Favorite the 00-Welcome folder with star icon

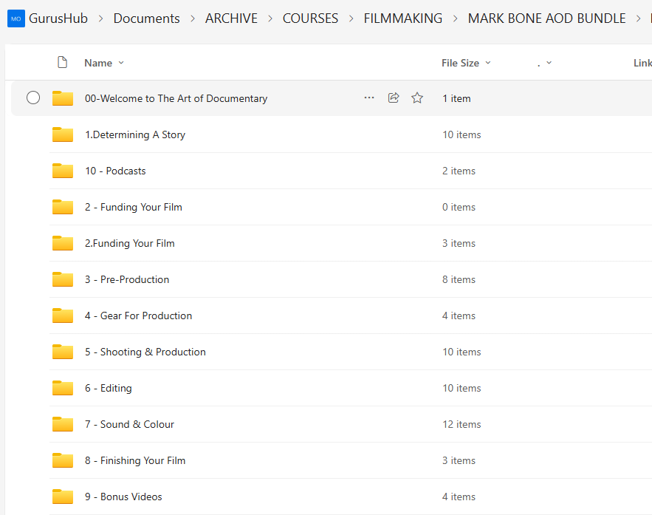tap(417, 98)
